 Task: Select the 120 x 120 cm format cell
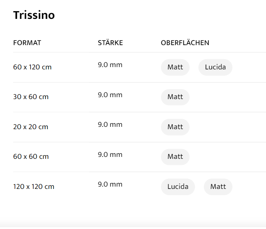tap(34, 187)
